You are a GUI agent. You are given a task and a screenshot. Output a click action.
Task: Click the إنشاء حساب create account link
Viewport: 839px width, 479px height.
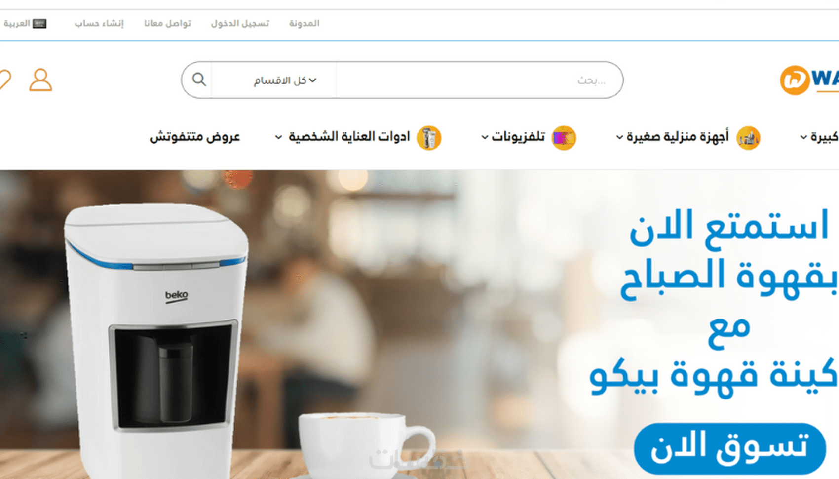coord(99,23)
